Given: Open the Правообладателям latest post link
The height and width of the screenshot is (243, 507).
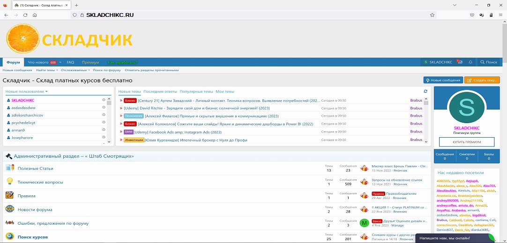Looking at the screenshot, I should coord(401,193).
